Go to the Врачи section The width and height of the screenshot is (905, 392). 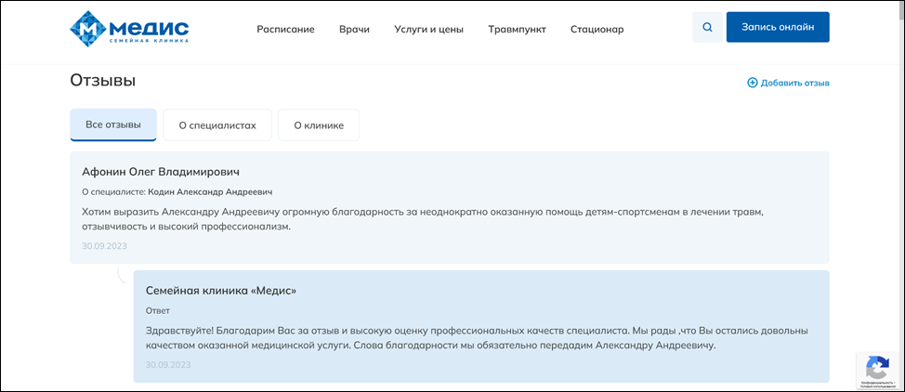pos(354,29)
